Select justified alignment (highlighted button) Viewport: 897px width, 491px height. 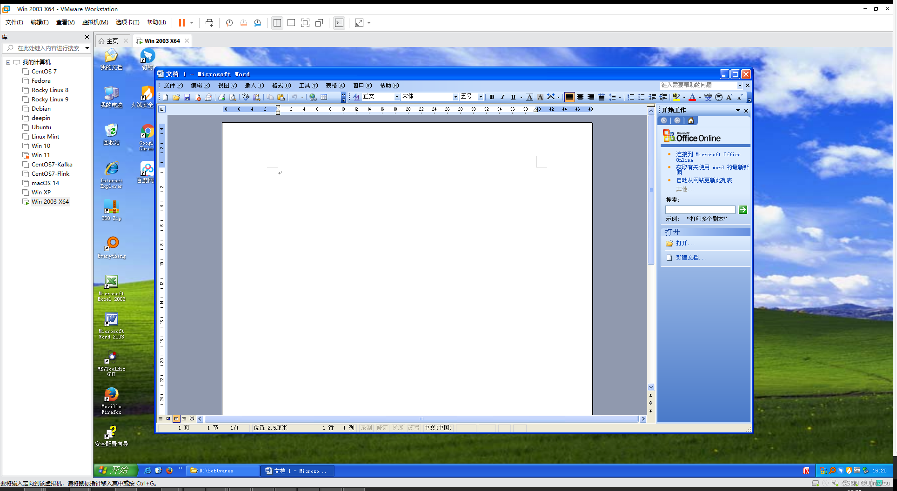point(569,97)
